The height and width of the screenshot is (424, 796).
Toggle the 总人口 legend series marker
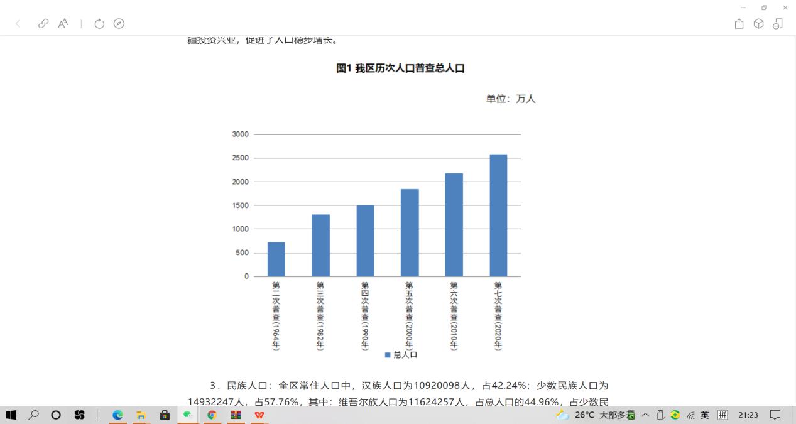click(x=388, y=355)
